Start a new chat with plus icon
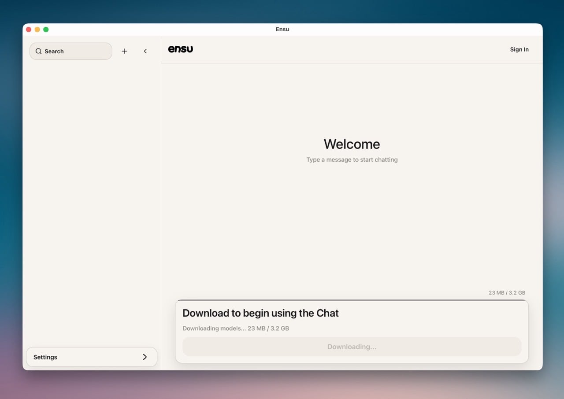This screenshot has height=399, width=564. (x=124, y=52)
